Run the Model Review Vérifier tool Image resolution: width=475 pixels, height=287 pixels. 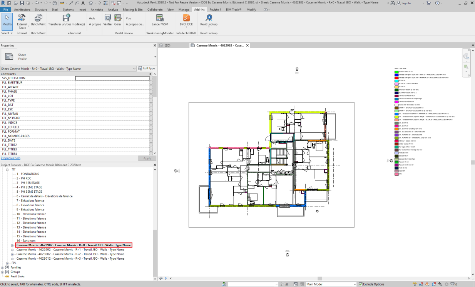[x=108, y=20]
